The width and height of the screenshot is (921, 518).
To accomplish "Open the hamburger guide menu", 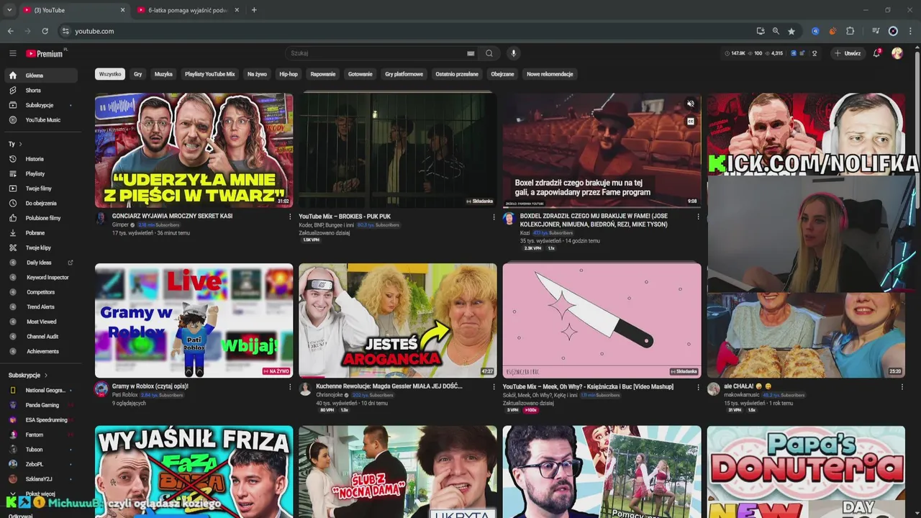I will coord(12,53).
